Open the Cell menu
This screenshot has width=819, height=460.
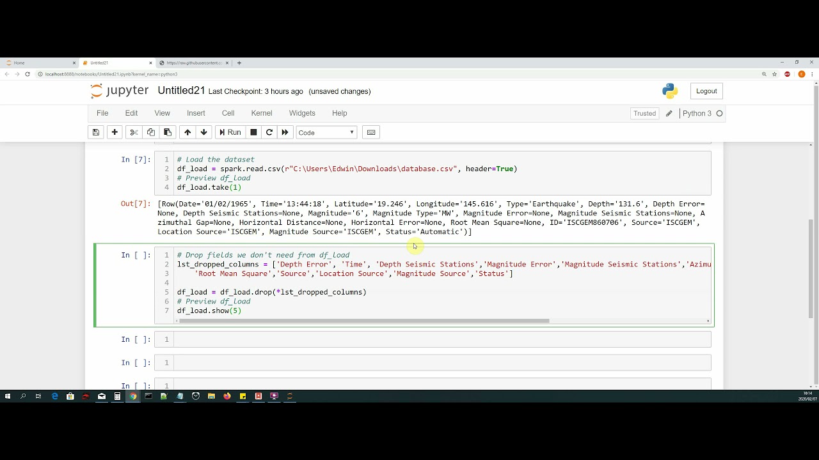[228, 113]
